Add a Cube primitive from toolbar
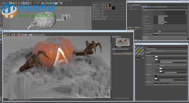Viewport: 189px width, 103px height. coord(42,3)
